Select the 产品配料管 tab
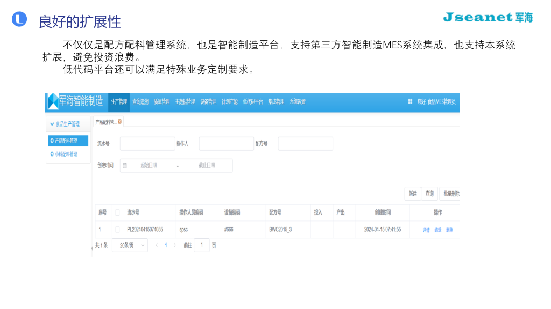551x309 pixels. [105, 122]
